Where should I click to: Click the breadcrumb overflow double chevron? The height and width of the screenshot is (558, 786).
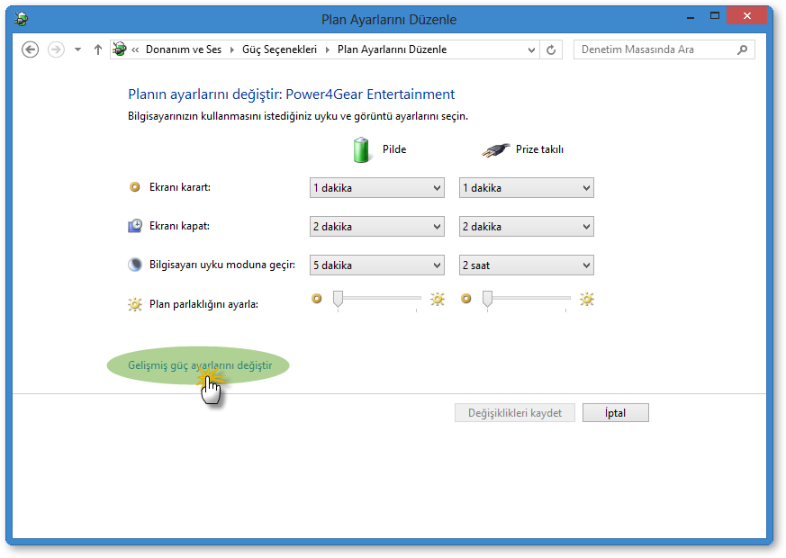point(135,49)
